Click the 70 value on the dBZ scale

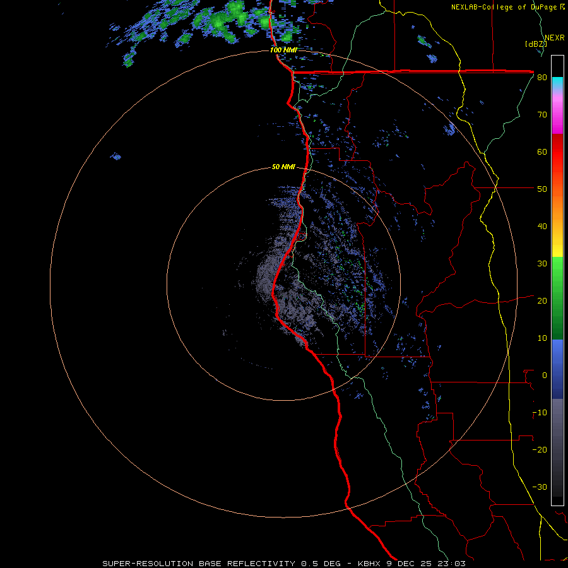coord(542,115)
